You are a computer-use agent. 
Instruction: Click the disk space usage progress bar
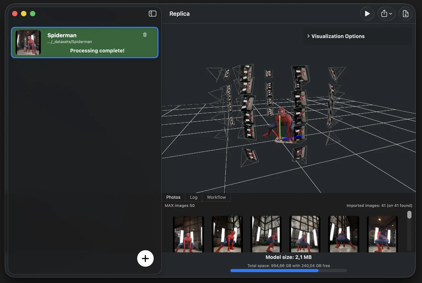pyautogui.click(x=288, y=271)
